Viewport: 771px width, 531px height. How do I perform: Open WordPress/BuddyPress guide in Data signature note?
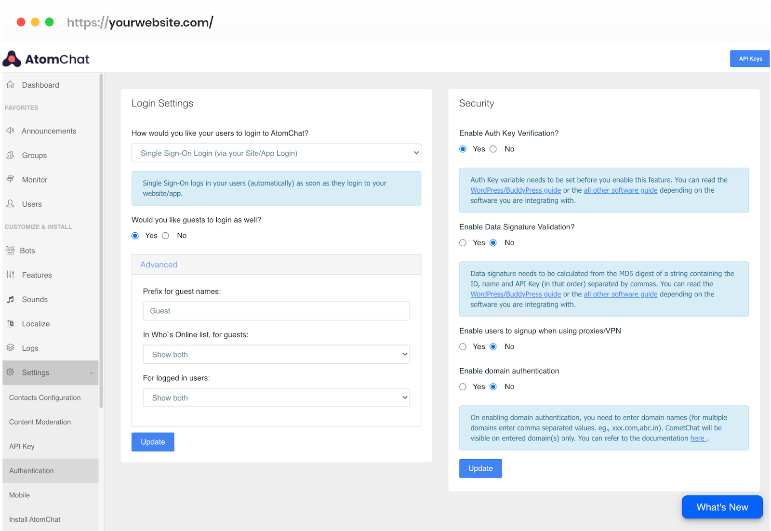pyautogui.click(x=516, y=294)
